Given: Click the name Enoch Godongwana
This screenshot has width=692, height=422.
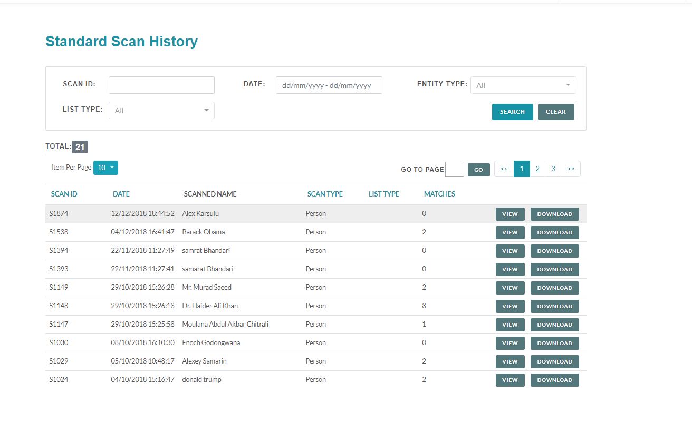Looking at the screenshot, I should tap(211, 342).
